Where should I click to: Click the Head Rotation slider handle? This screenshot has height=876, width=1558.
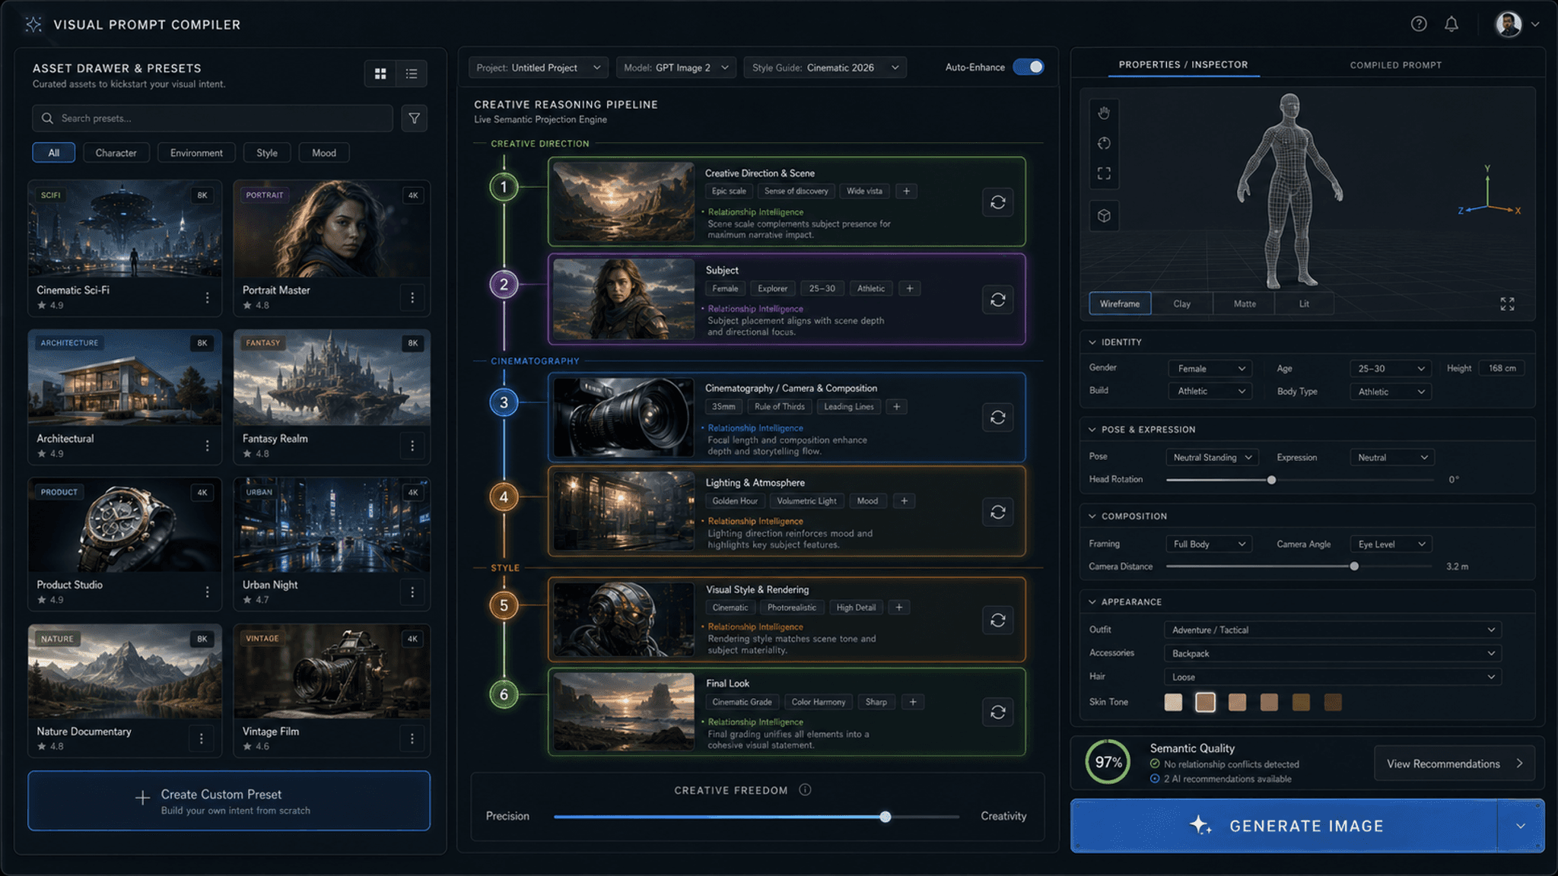click(1271, 480)
